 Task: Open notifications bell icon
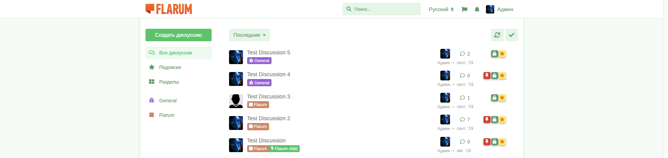tap(477, 9)
